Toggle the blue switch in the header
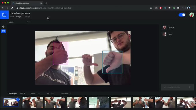This screenshot has height=110, width=196. (x=182, y=15)
